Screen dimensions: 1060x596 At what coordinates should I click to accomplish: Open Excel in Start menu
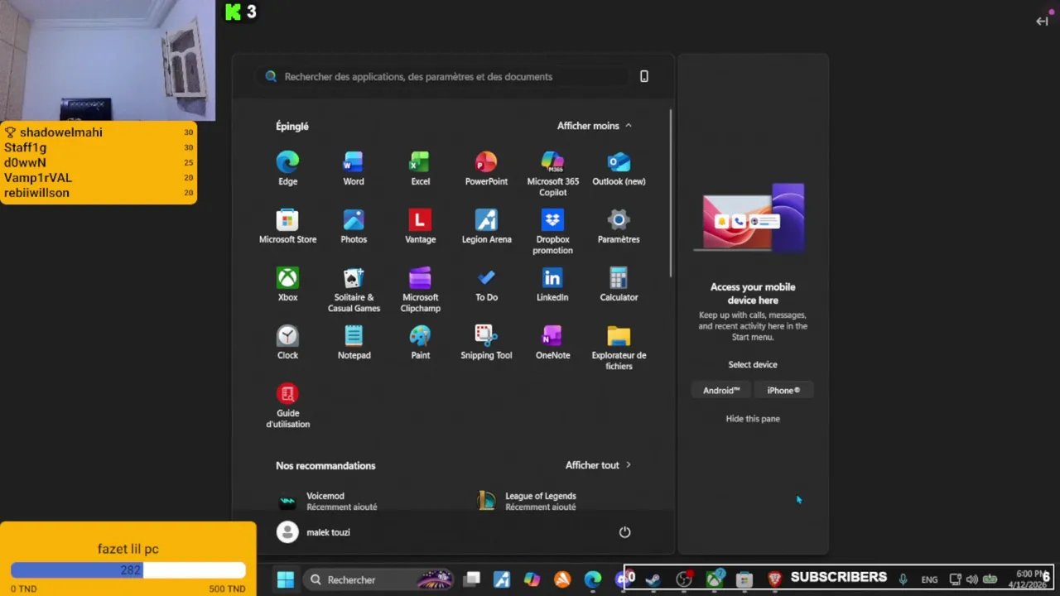click(x=420, y=169)
